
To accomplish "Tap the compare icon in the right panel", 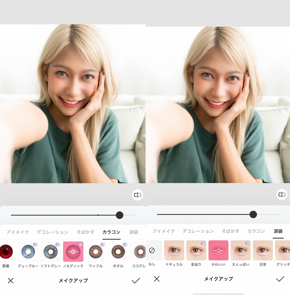I will [x=282, y=195].
